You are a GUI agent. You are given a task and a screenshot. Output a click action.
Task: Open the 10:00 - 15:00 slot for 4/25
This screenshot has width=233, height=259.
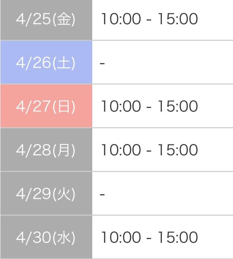click(x=149, y=19)
